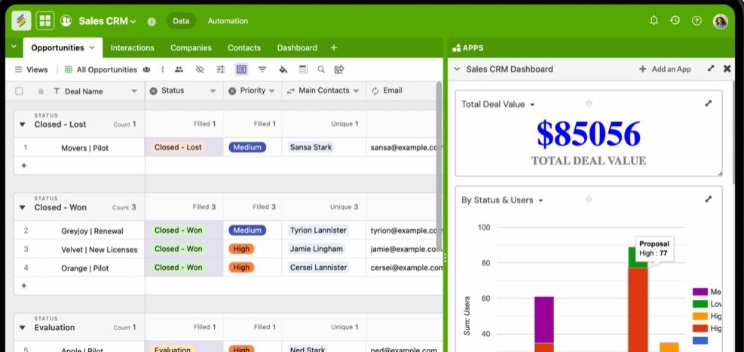Check the select all rows checkbox
The width and height of the screenshot is (744, 352).
(x=19, y=91)
